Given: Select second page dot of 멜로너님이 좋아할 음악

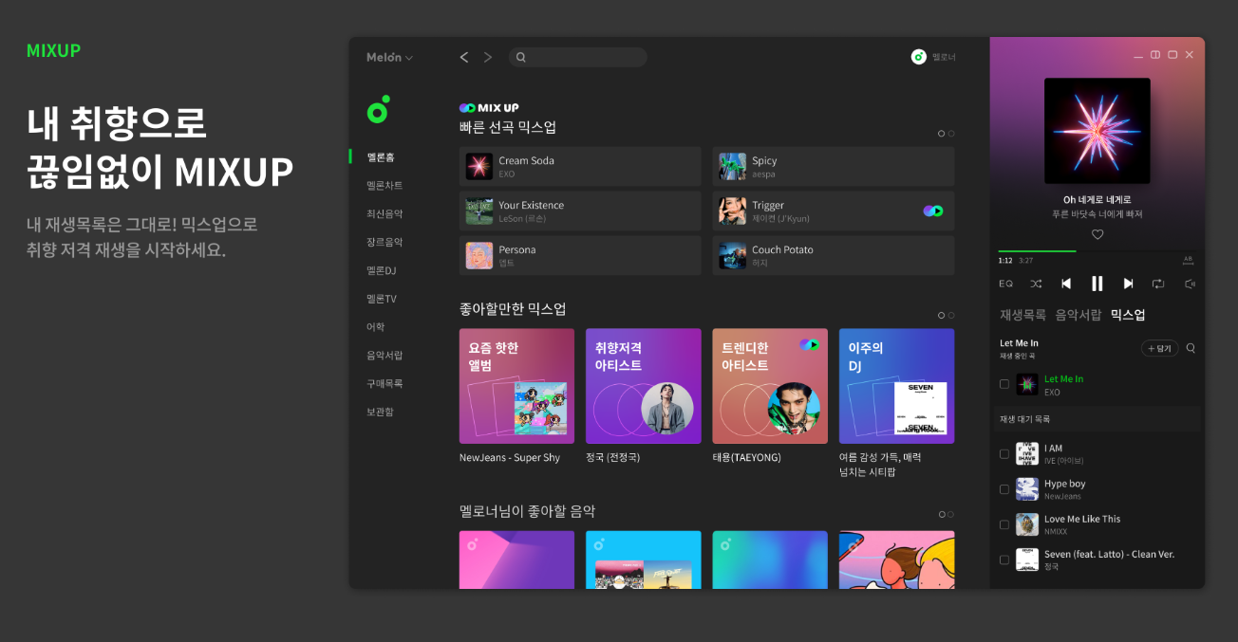Looking at the screenshot, I should tap(951, 514).
